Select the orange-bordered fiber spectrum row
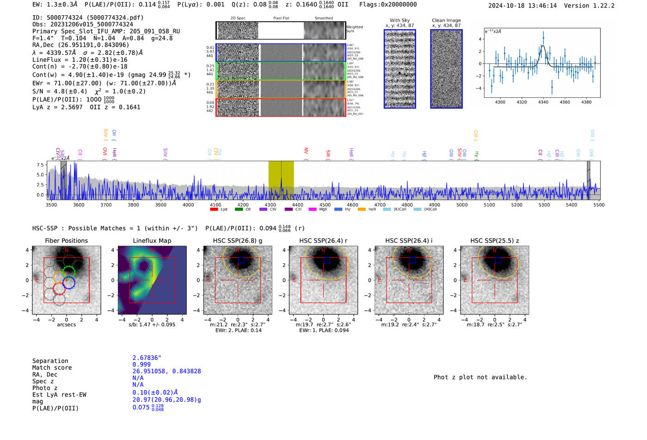Image resolution: width=647 pixels, height=440 pixels. (x=281, y=89)
